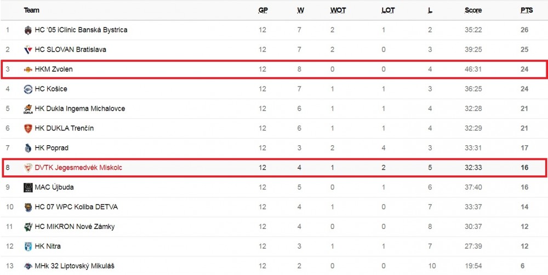Click the HK Poprad team logo

click(x=28, y=148)
